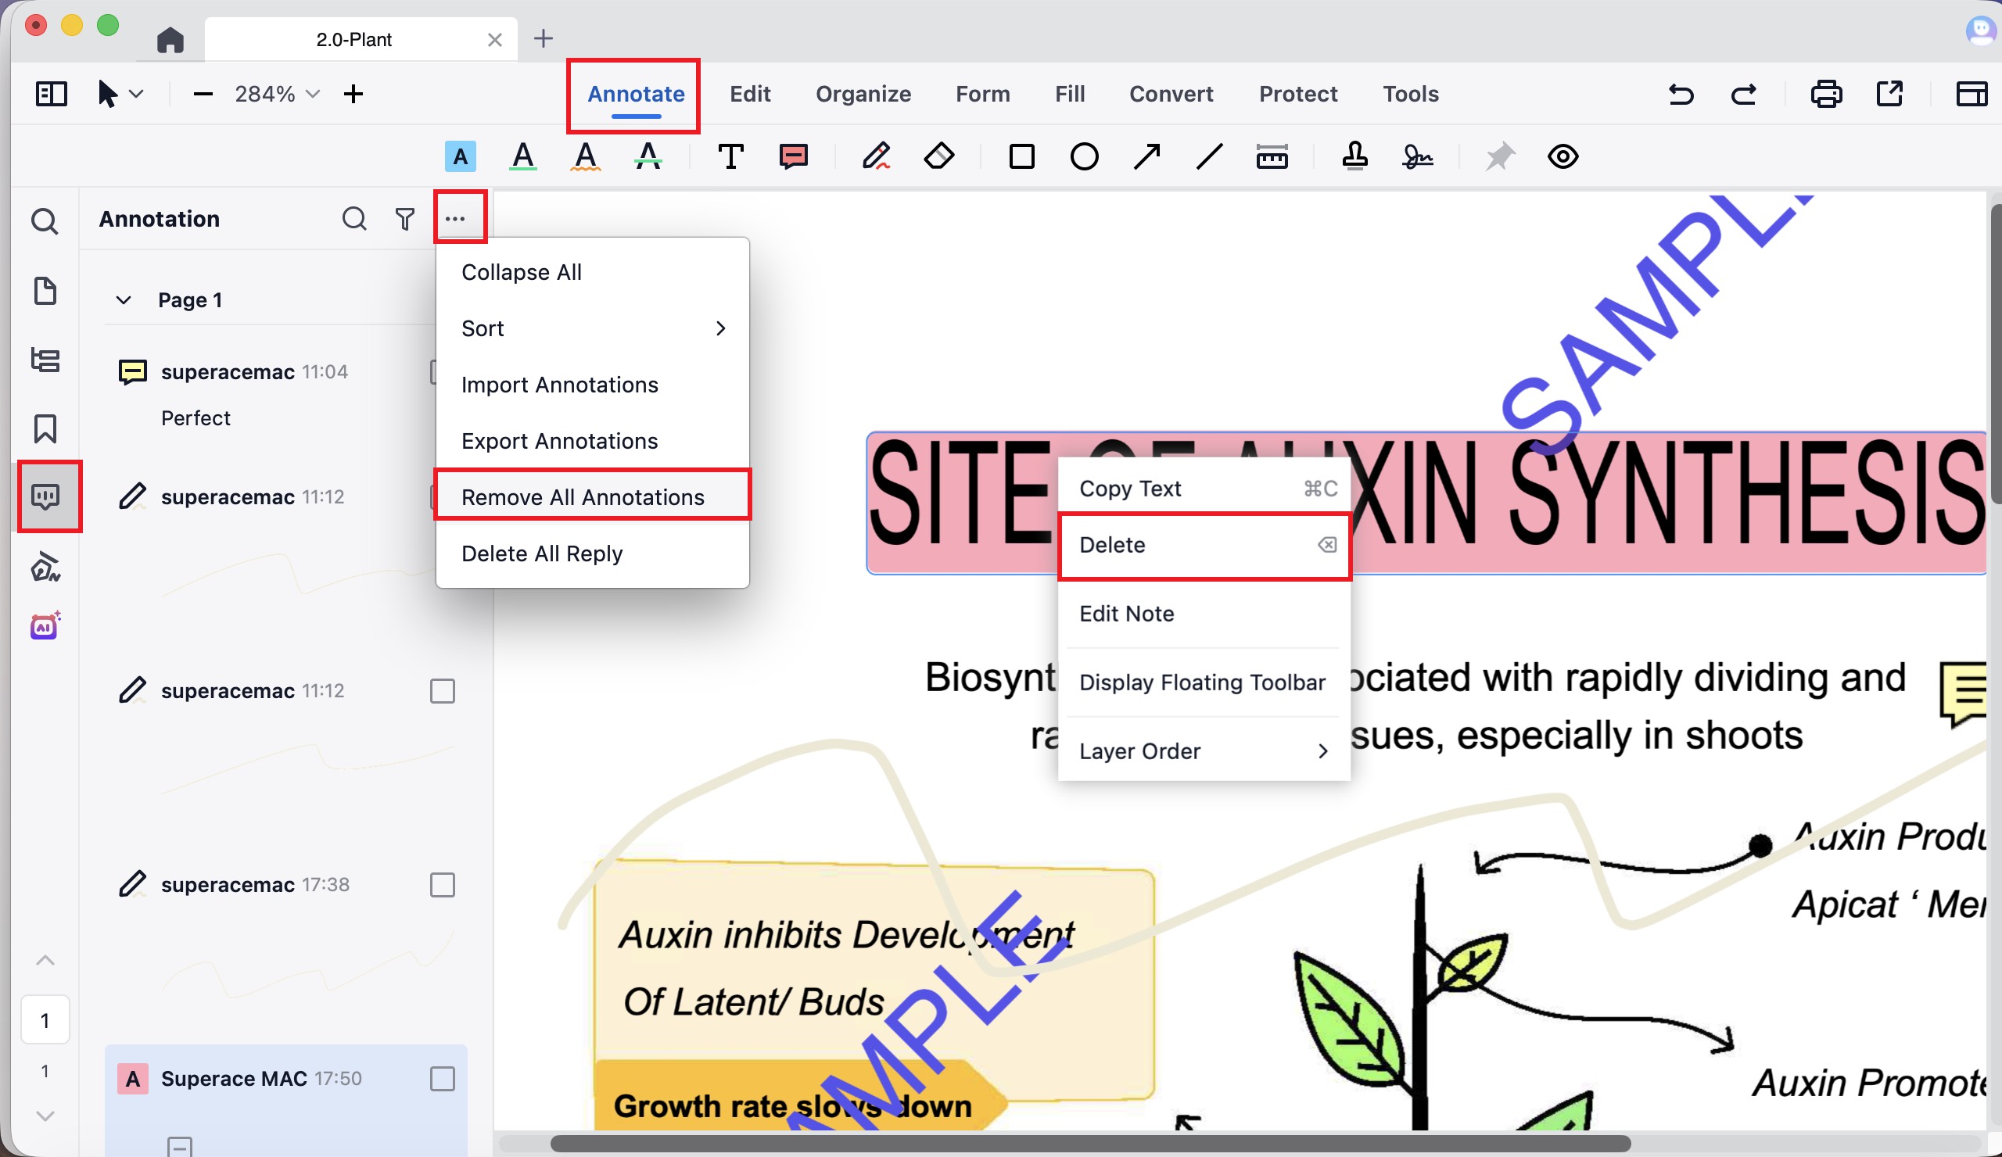This screenshot has width=2002, height=1157.
Task: Open the cursor tool dropdown
Action: (x=137, y=94)
